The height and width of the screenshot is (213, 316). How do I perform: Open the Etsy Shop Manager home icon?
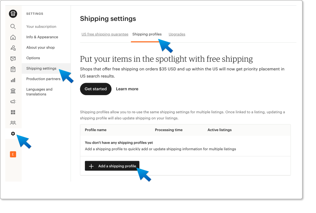(x=13, y=14)
